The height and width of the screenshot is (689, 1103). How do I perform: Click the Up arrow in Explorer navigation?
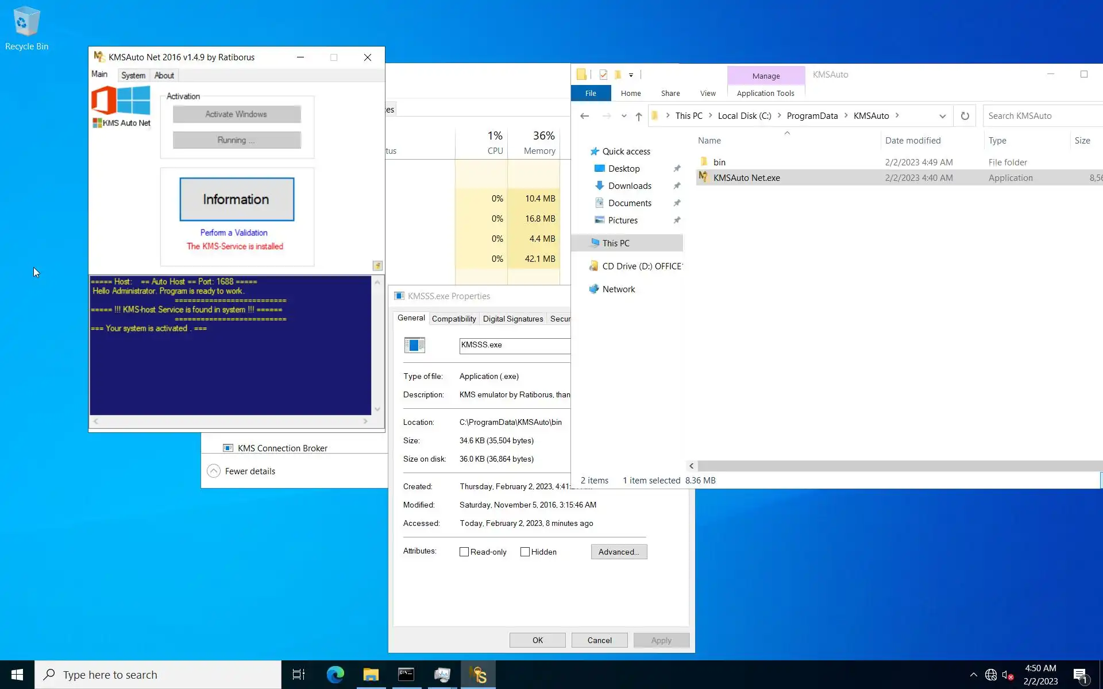pyautogui.click(x=639, y=117)
